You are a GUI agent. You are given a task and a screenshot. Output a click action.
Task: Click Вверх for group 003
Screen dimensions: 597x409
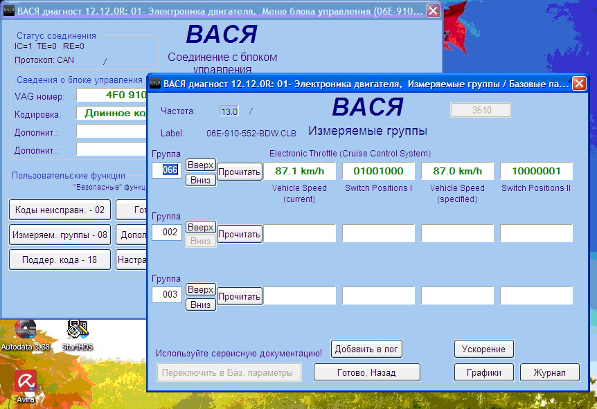(201, 289)
